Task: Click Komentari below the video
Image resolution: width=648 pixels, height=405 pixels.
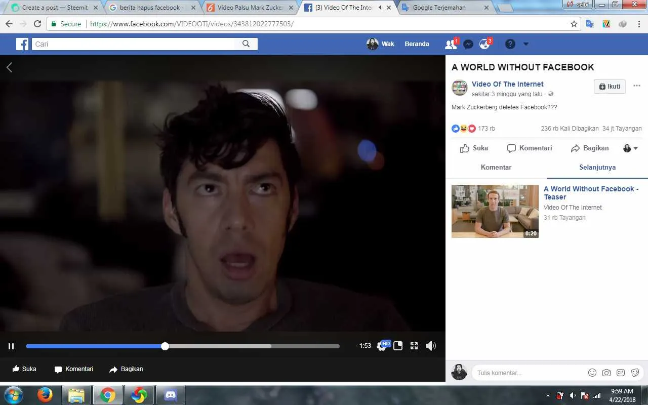Action: click(x=74, y=369)
